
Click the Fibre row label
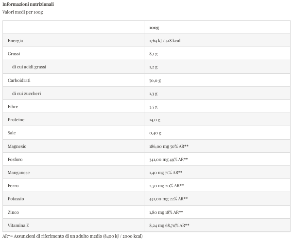tap(13, 106)
